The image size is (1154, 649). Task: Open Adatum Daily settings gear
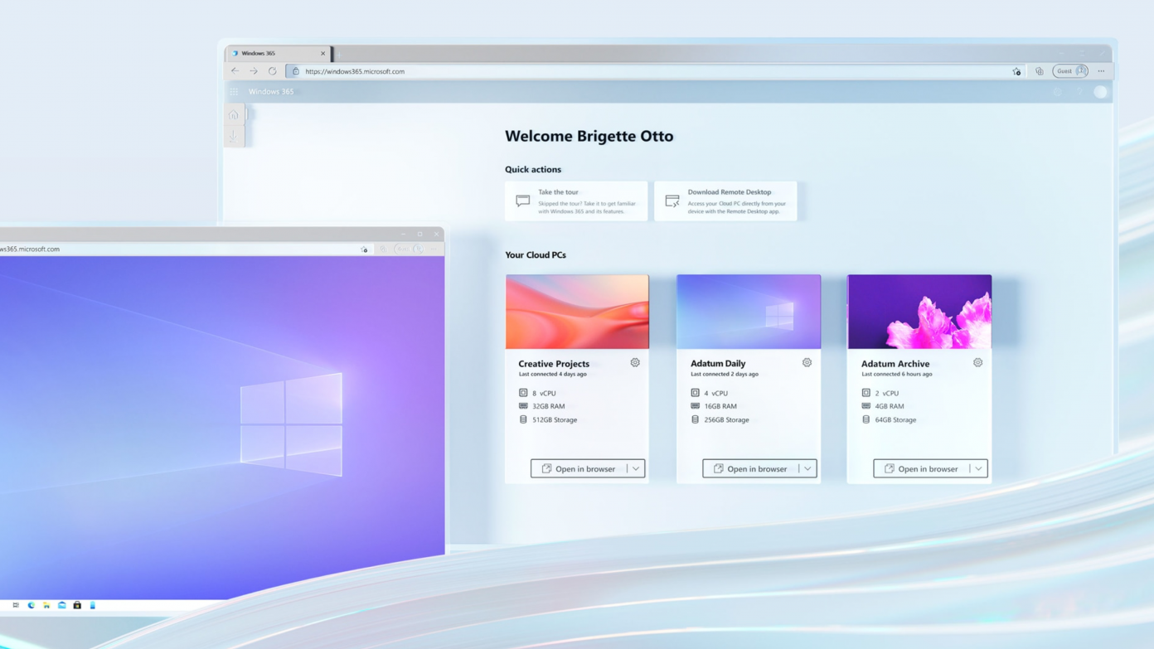coord(807,362)
